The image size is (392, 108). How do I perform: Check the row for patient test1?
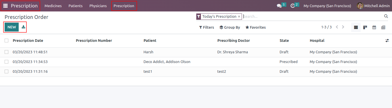tap(7, 71)
